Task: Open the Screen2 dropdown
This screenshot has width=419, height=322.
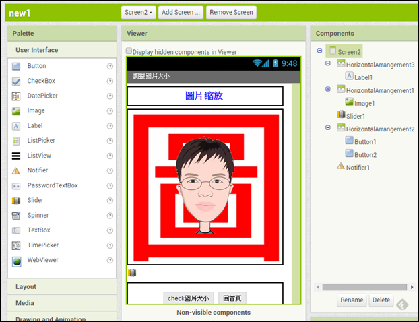Action: pos(138,13)
